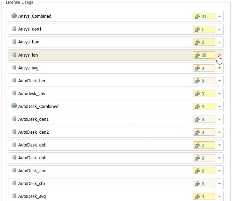Open the 2 users badge for Ansys_hou
The image size is (232, 201).
204,42
